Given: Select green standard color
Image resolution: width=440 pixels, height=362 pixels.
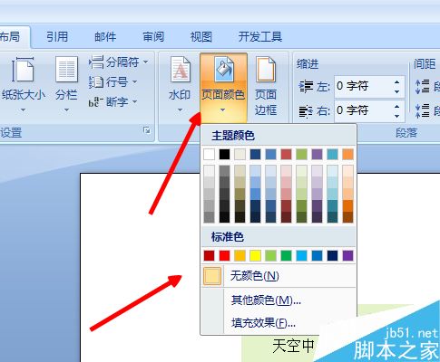Looking at the screenshot, I should click(x=286, y=255).
